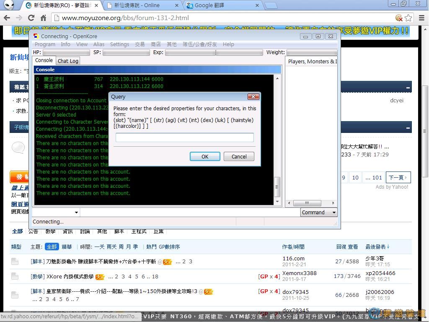Open the 其他 menu in OpenKore

click(x=171, y=44)
